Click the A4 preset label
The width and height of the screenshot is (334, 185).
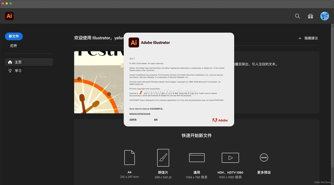pyautogui.click(x=130, y=172)
